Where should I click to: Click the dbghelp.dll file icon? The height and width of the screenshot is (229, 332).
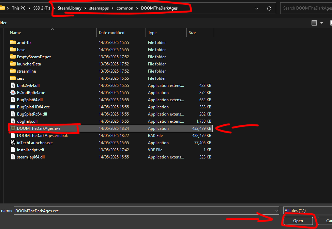point(13,121)
